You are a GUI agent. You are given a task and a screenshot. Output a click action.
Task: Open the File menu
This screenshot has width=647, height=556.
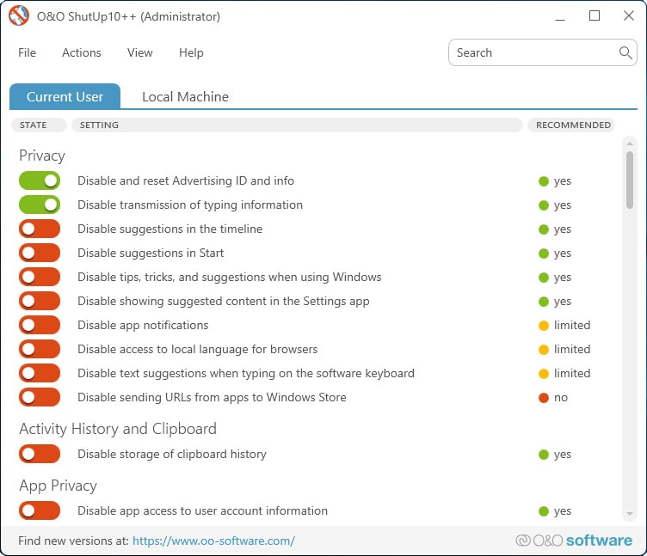click(x=28, y=52)
